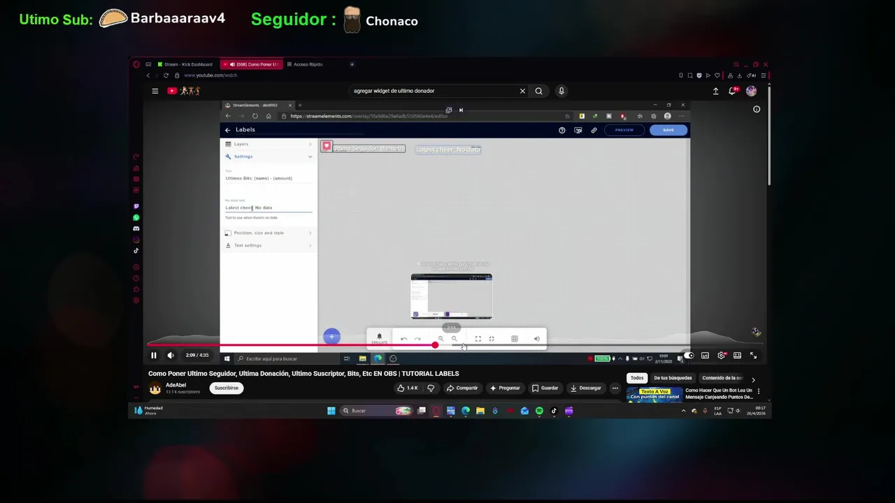895x503 pixels.
Task: Switch to the Stream - Kick Dashboard tab
Action: tap(185, 64)
